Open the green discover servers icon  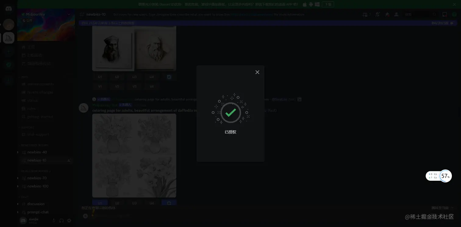point(9,65)
